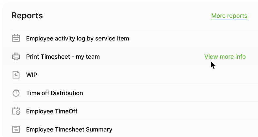Screen dimensions: 258x137
Task: Click the calendar icon beside Employee activity log
Action: 16,38
